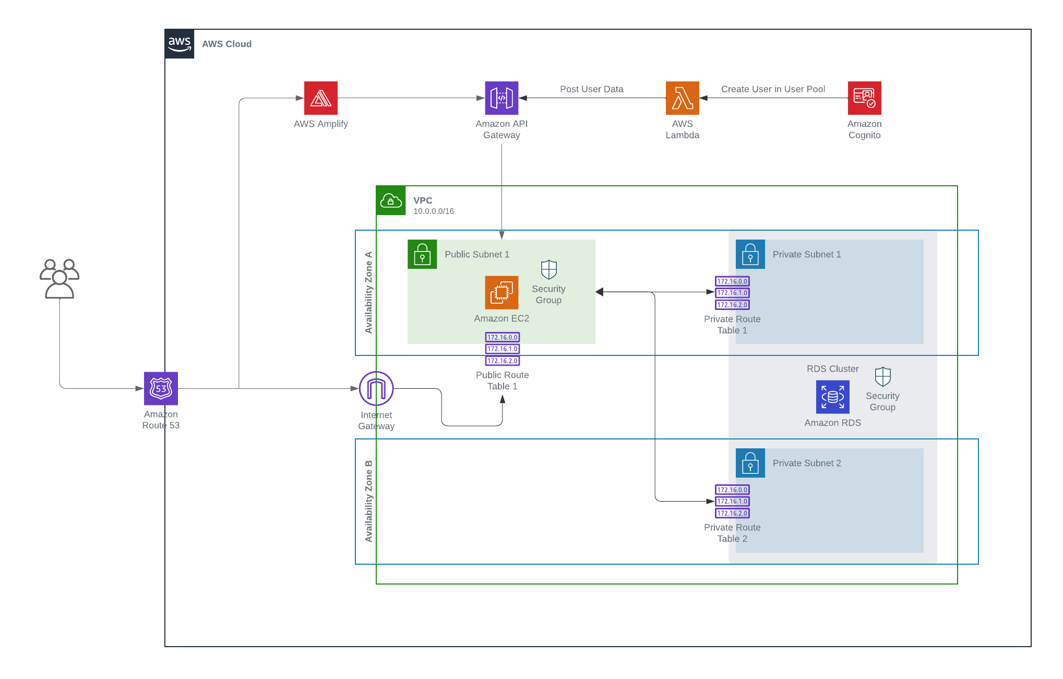Viewport: 1063px width, 679px height.
Task: Click the Internet Gateway icon
Action: tap(376, 388)
